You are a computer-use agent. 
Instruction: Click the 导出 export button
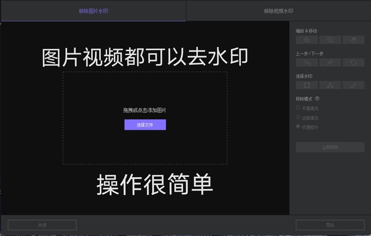(x=330, y=225)
